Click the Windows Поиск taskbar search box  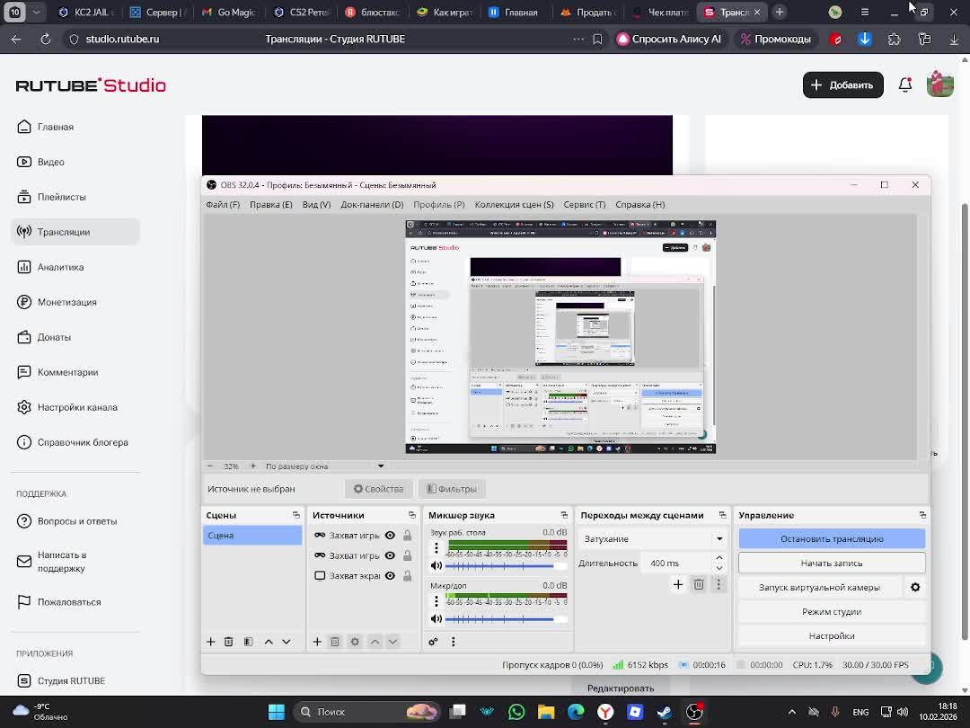point(366,712)
